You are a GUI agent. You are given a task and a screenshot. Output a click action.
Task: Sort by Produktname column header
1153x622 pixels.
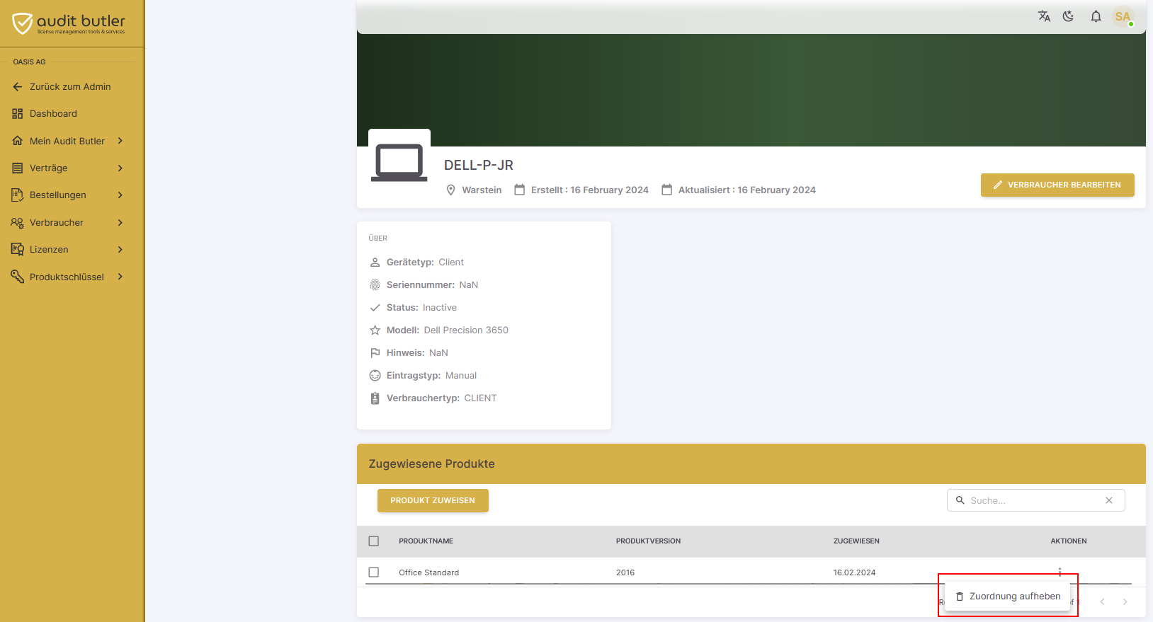click(x=426, y=541)
